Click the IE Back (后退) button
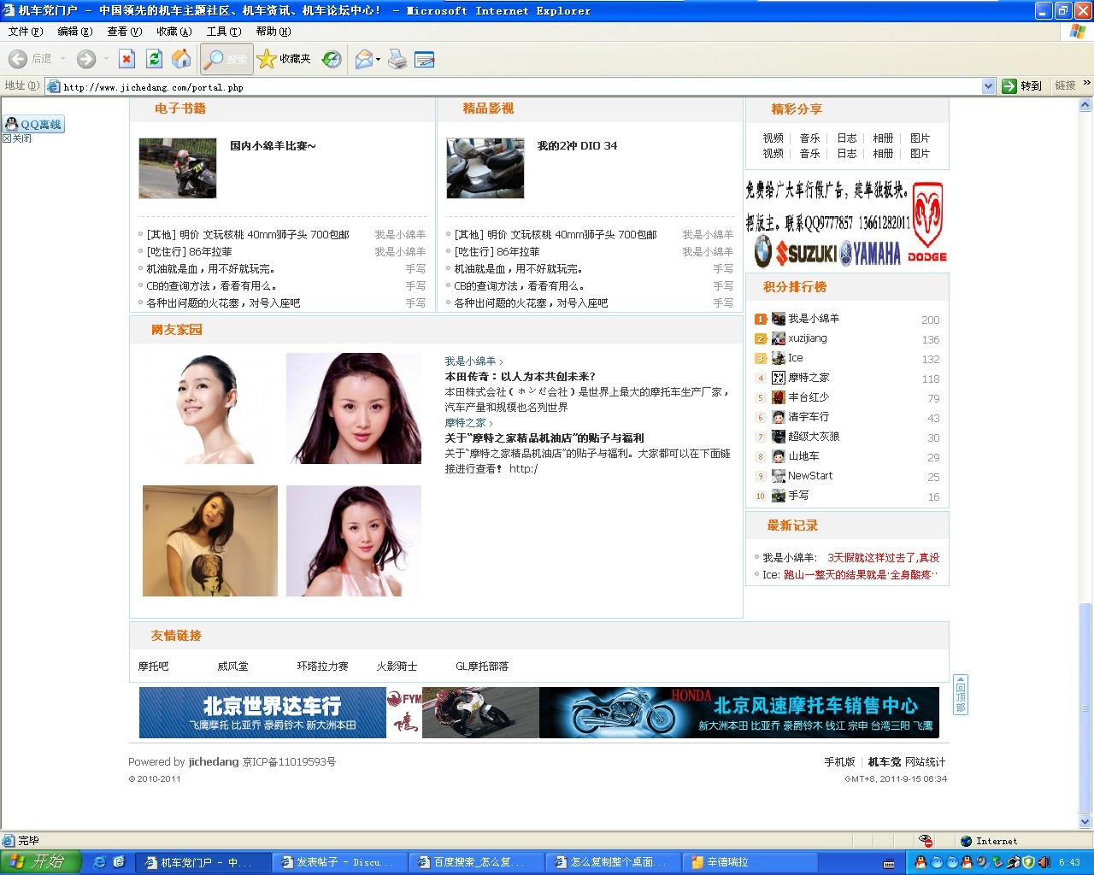 pos(31,59)
